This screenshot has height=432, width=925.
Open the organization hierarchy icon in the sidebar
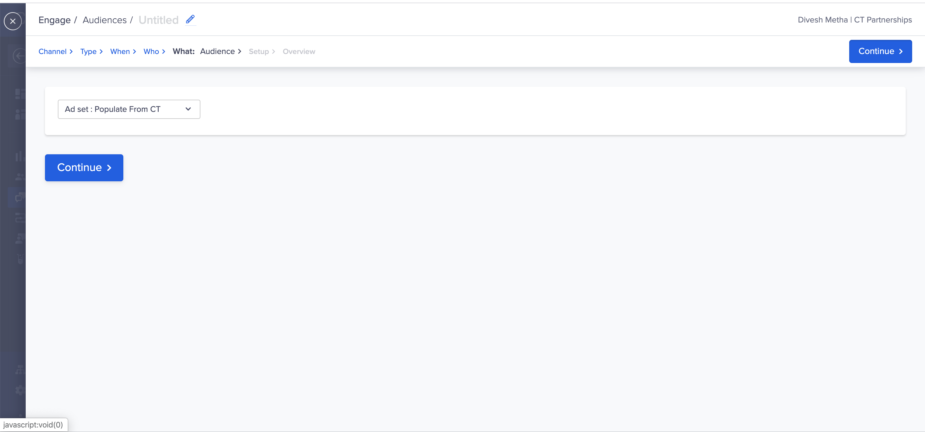click(20, 369)
